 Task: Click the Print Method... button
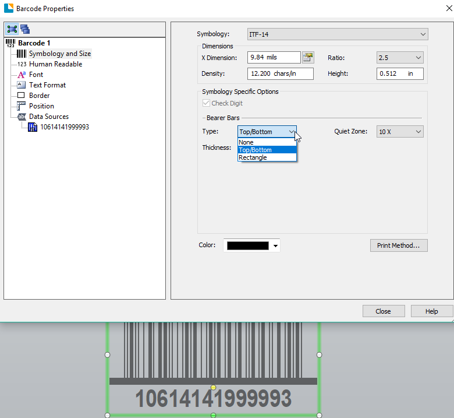tap(399, 245)
